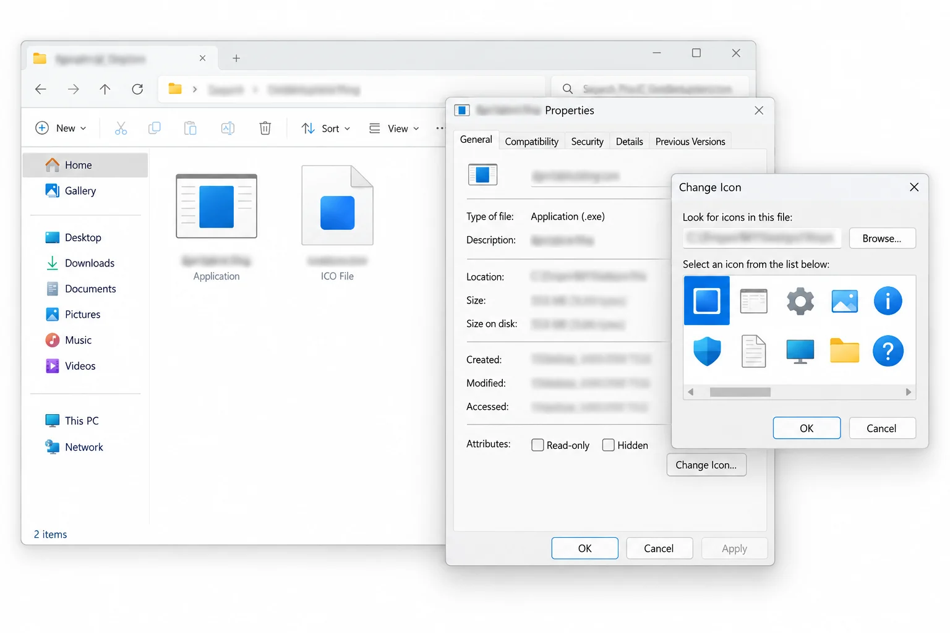
Task: Click the Copy icon in Explorer toolbar
Action: pyautogui.click(x=155, y=128)
